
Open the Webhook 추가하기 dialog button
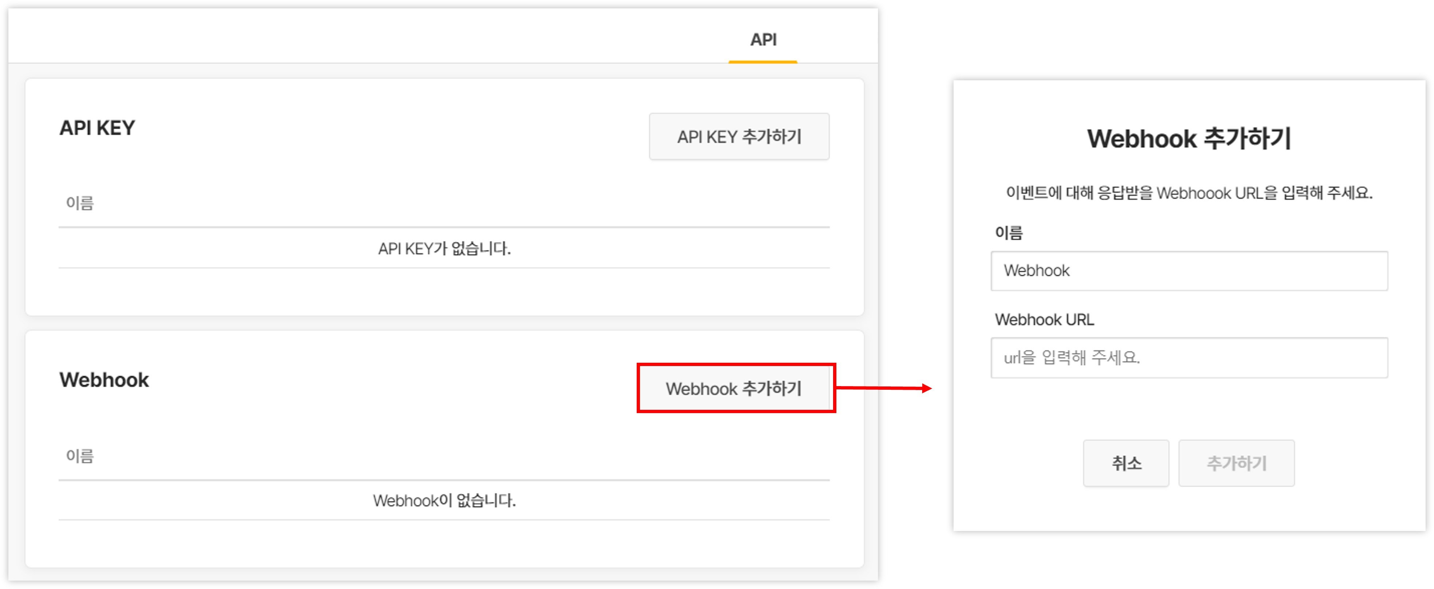[x=735, y=388]
